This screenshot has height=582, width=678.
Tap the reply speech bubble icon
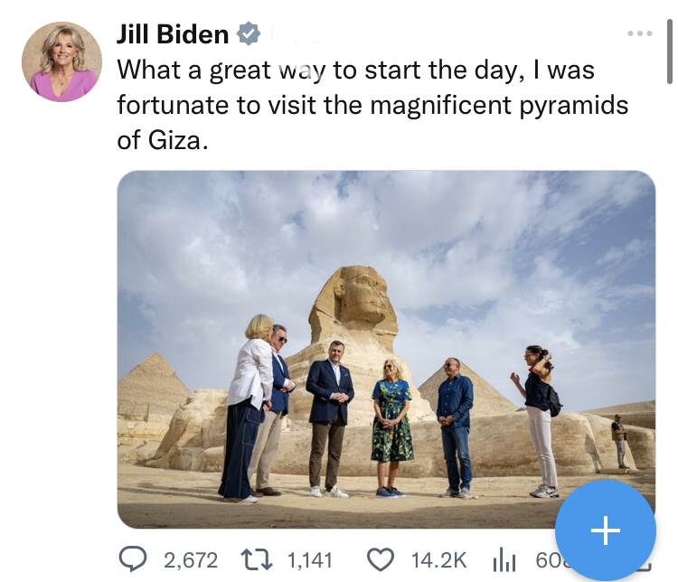(133, 559)
